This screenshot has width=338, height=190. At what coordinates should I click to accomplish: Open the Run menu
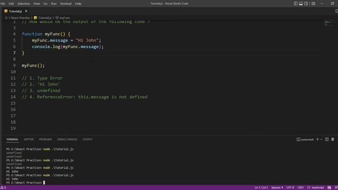[x=54, y=4]
